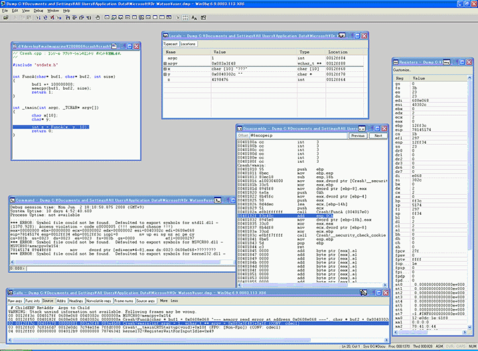Click the Command window title bar menu icon

click(x=218, y=200)
